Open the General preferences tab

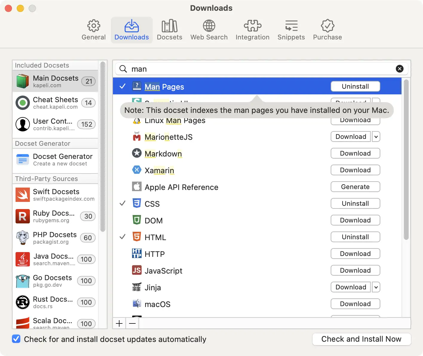coord(94,30)
